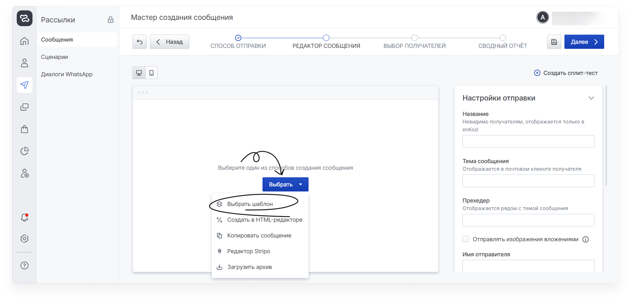Open notifications bell icon
631x302 pixels.
(x=25, y=217)
